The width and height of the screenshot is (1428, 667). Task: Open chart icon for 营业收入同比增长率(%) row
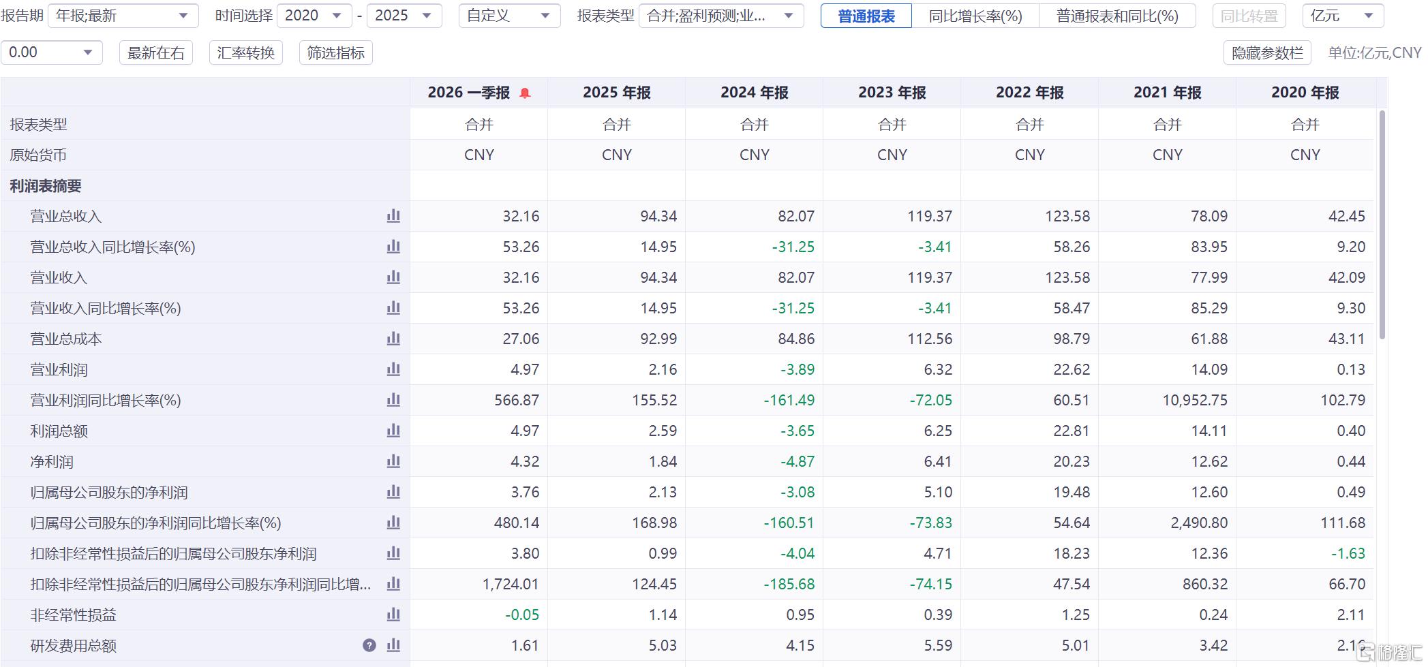pyautogui.click(x=393, y=308)
